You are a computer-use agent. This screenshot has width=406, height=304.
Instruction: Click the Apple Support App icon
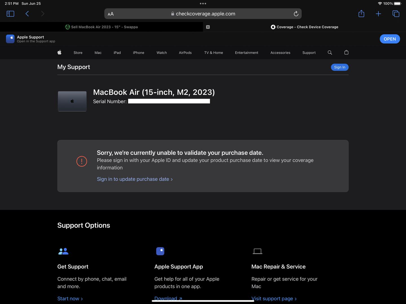point(160,251)
